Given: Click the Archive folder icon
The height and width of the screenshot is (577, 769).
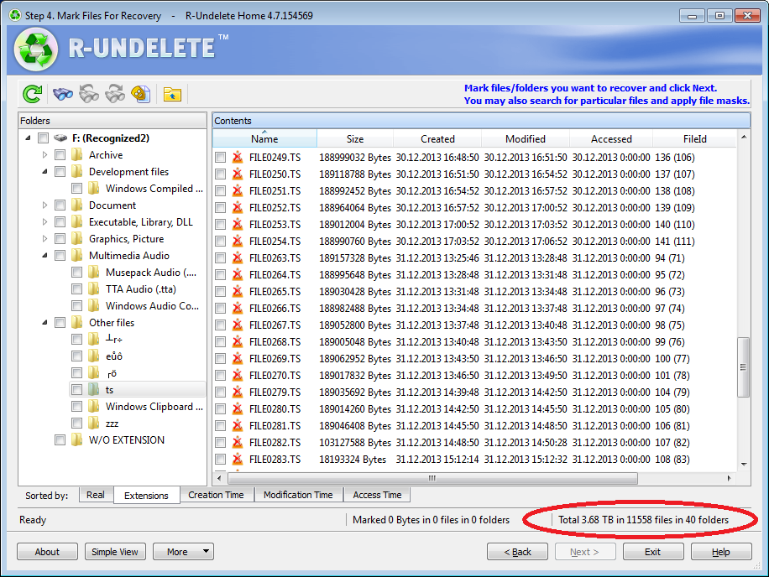Looking at the screenshot, I should point(76,155).
